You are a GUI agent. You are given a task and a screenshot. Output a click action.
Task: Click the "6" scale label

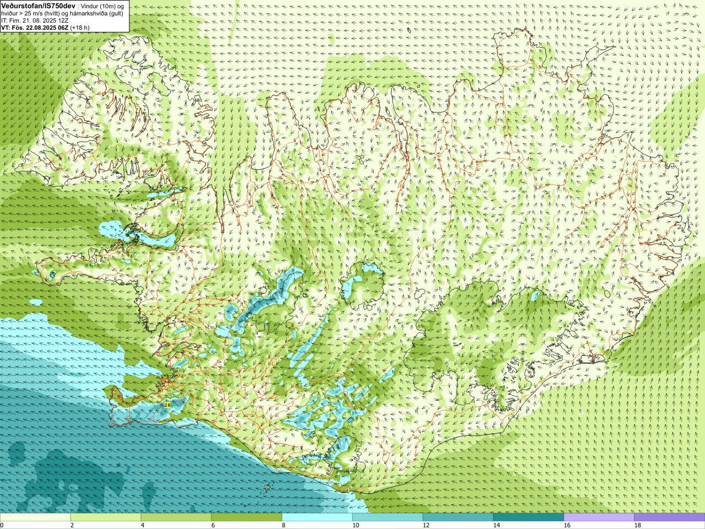(x=213, y=525)
